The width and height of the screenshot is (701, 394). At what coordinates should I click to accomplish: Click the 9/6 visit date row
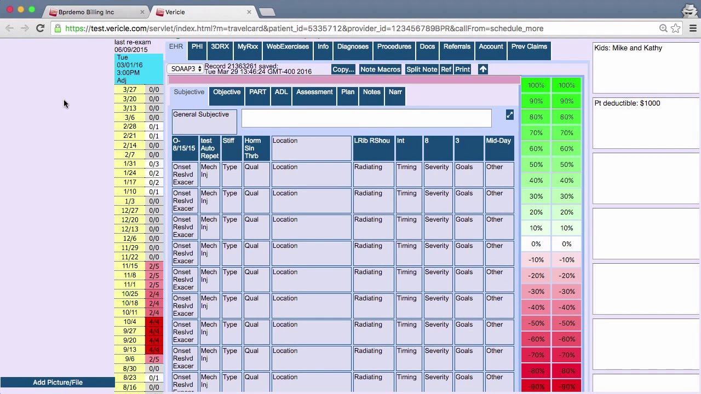[139, 359]
